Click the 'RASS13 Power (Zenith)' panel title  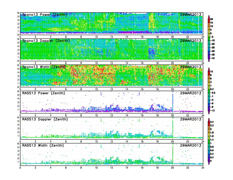click(43, 93)
